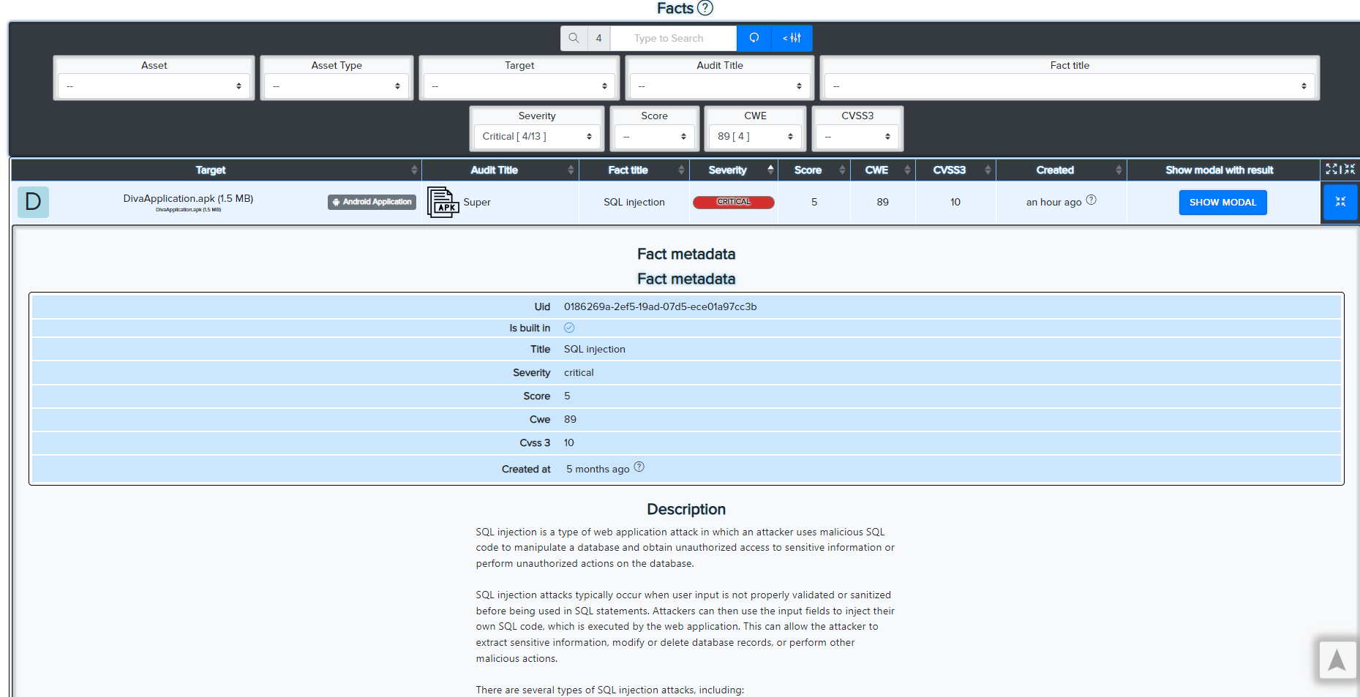Screen dimensions: 1360x697
Task: Click the Facts help question-mark icon
Action: tap(705, 8)
